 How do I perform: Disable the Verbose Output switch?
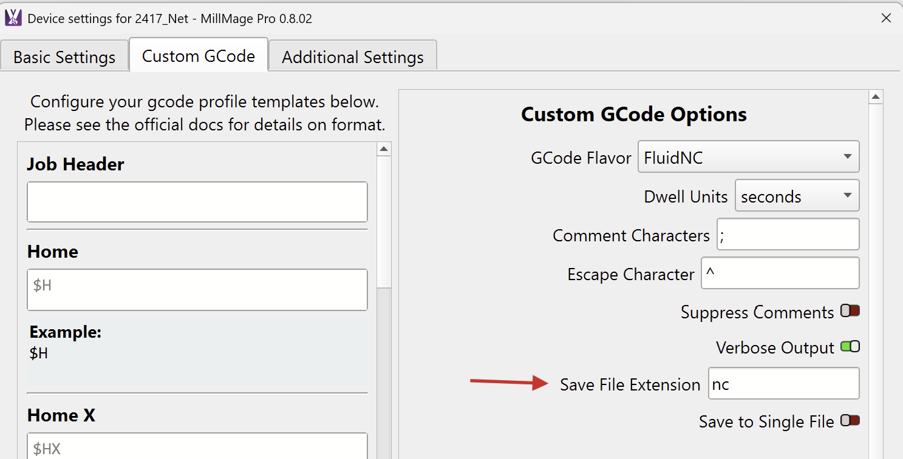[850, 347]
